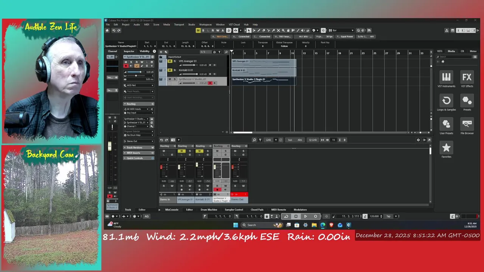Click the Tap tempo button
The height and width of the screenshot is (272, 484).
(388, 216)
